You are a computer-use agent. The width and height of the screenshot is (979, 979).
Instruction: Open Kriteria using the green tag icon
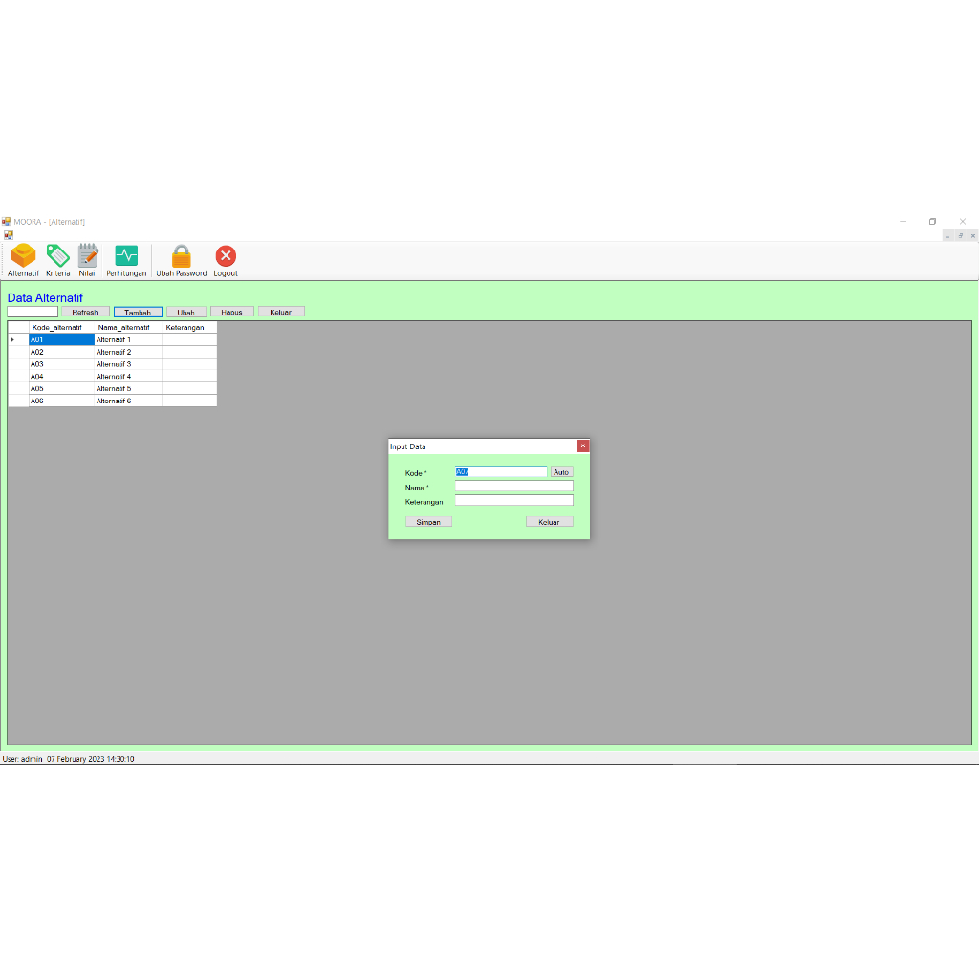pos(57,258)
